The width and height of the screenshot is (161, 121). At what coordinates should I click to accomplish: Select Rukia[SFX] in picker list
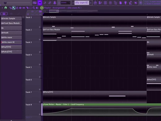coord(11,52)
